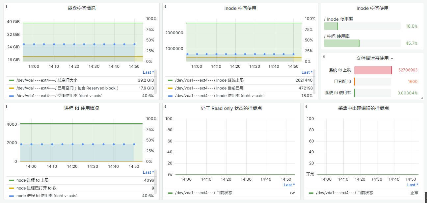Sort Inode legend by Last column
427x203 pixels.
[307, 72]
